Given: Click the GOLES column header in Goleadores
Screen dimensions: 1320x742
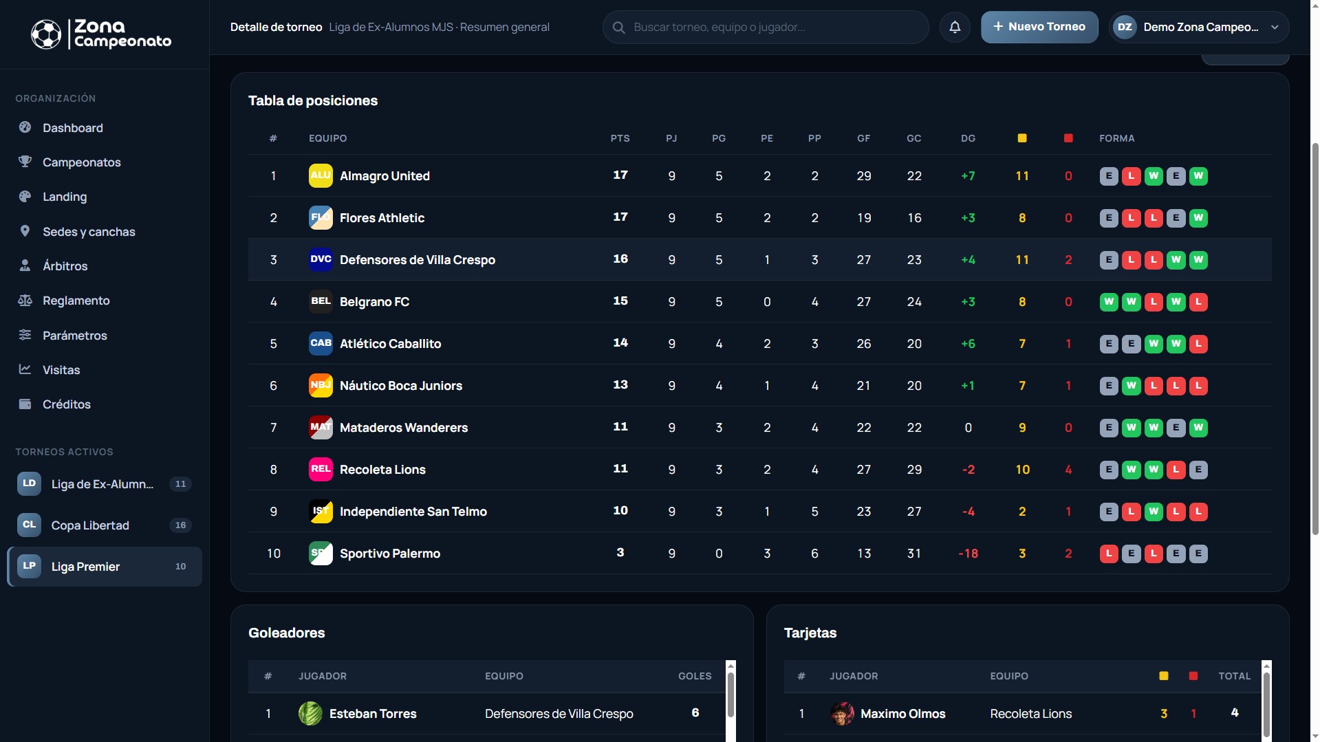Looking at the screenshot, I should [x=695, y=676].
